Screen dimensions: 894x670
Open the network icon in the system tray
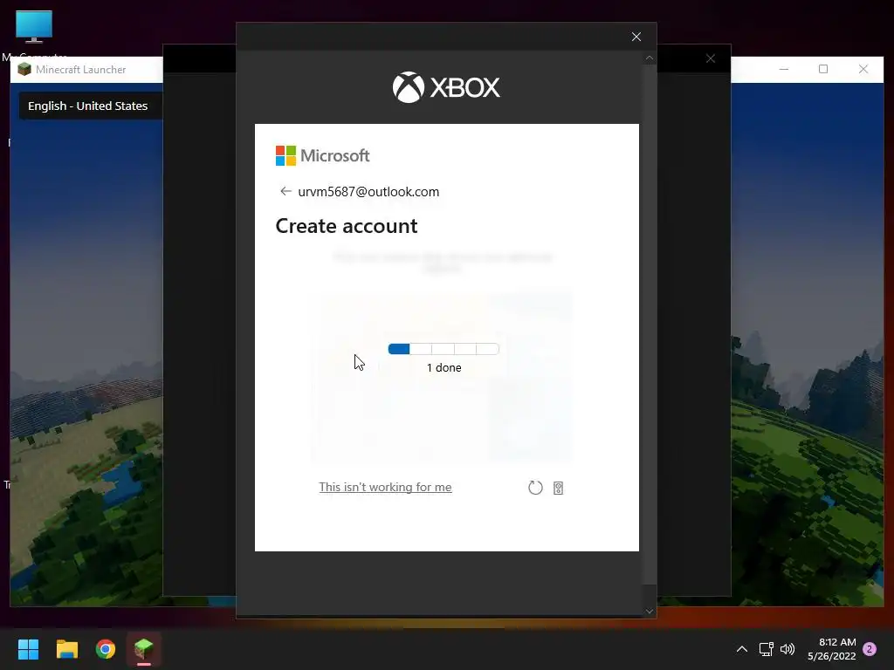[767, 649]
